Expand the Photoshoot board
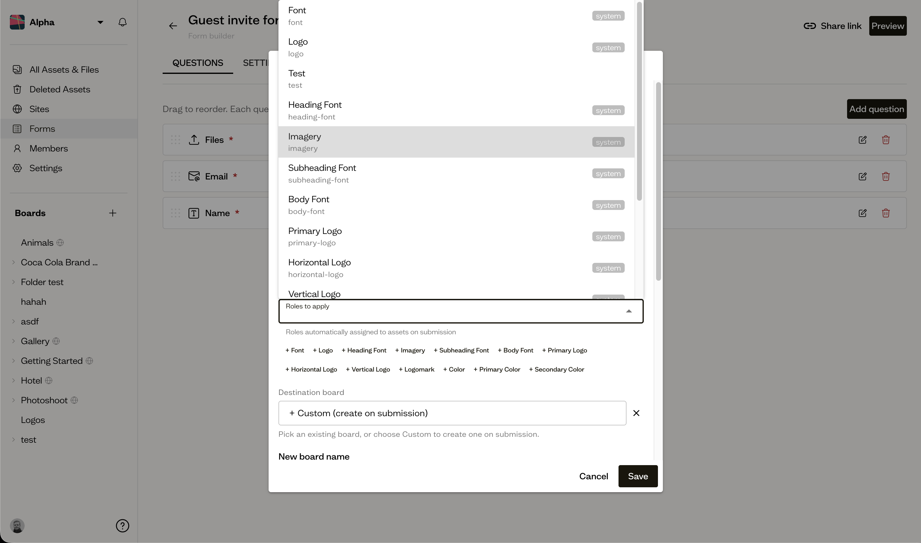The height and width of the screenshot is (543, 921). [x=14, y=400]
